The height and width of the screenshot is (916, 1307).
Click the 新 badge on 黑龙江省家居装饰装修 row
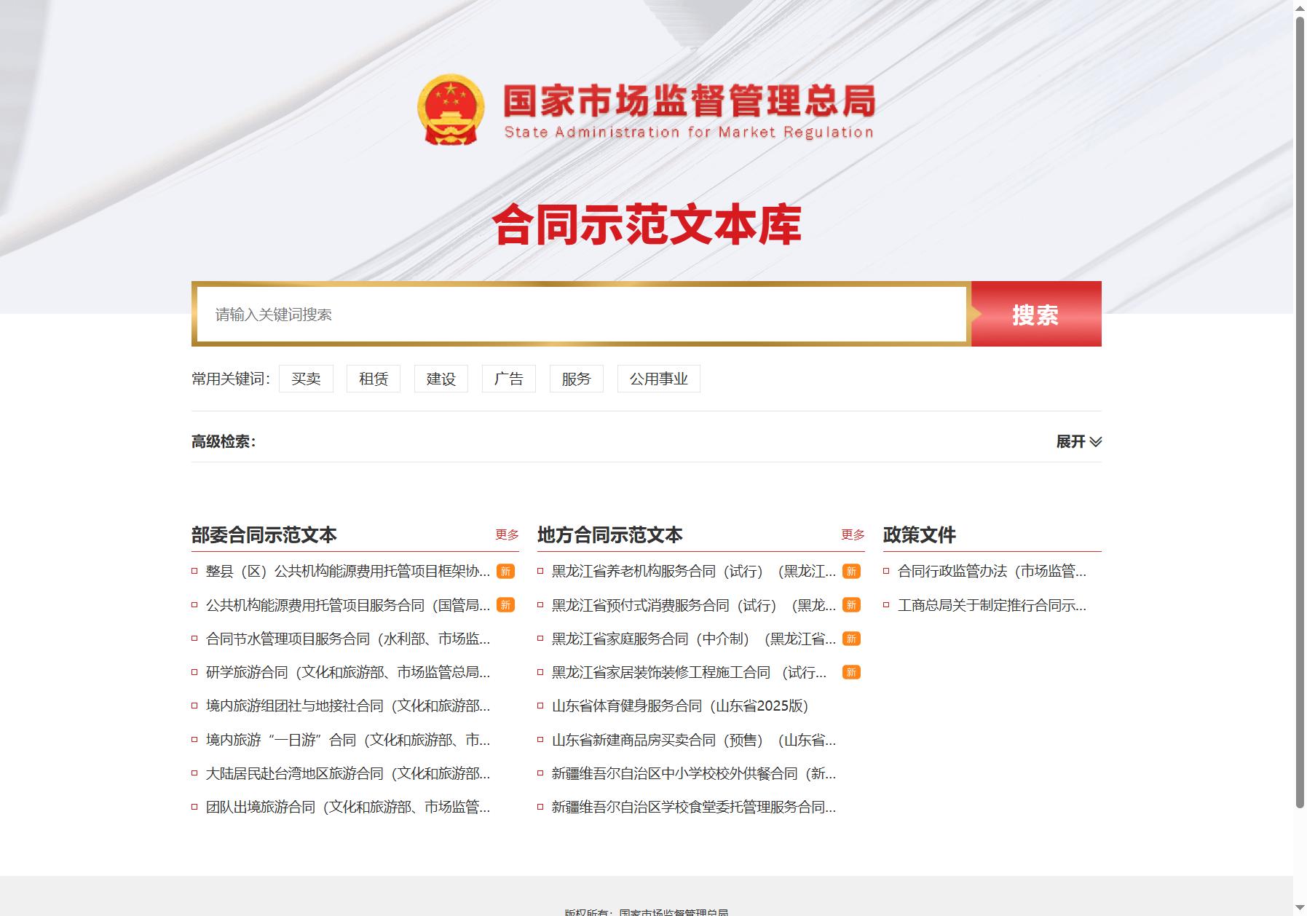[851, 672]
